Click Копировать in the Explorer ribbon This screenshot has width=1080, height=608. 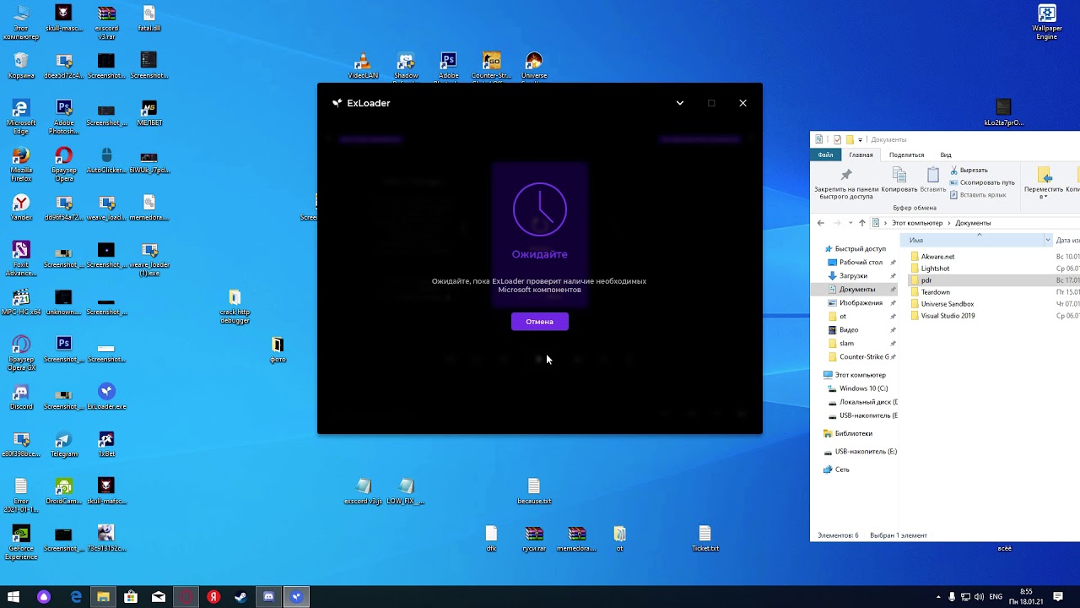click(x=899, y=180)
